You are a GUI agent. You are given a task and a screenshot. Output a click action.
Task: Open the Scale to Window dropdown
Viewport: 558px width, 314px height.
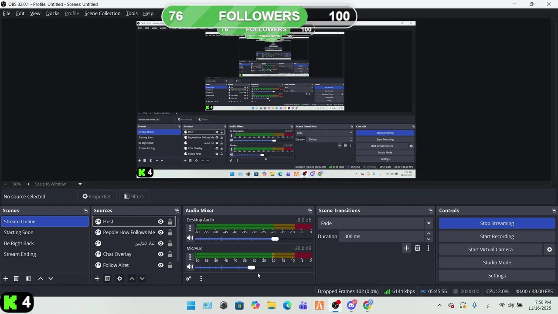tap(58, 184)
